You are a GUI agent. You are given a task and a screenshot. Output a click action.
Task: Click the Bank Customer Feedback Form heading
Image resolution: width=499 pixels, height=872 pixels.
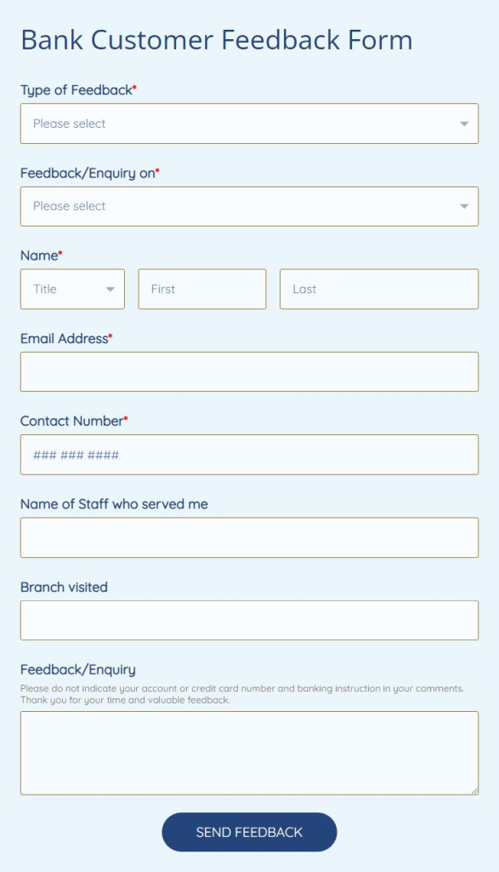(218, 39)
